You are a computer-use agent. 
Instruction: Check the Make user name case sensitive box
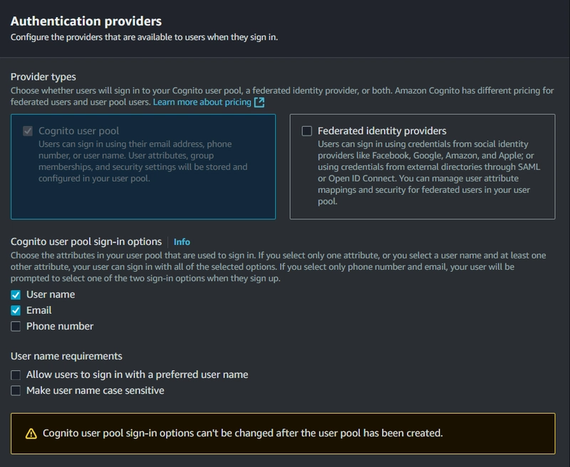tap(16, 391)
